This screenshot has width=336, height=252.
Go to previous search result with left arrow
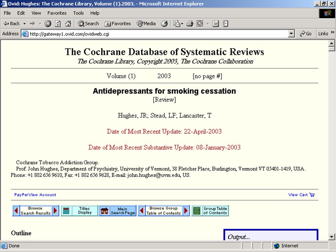point(16,211)
